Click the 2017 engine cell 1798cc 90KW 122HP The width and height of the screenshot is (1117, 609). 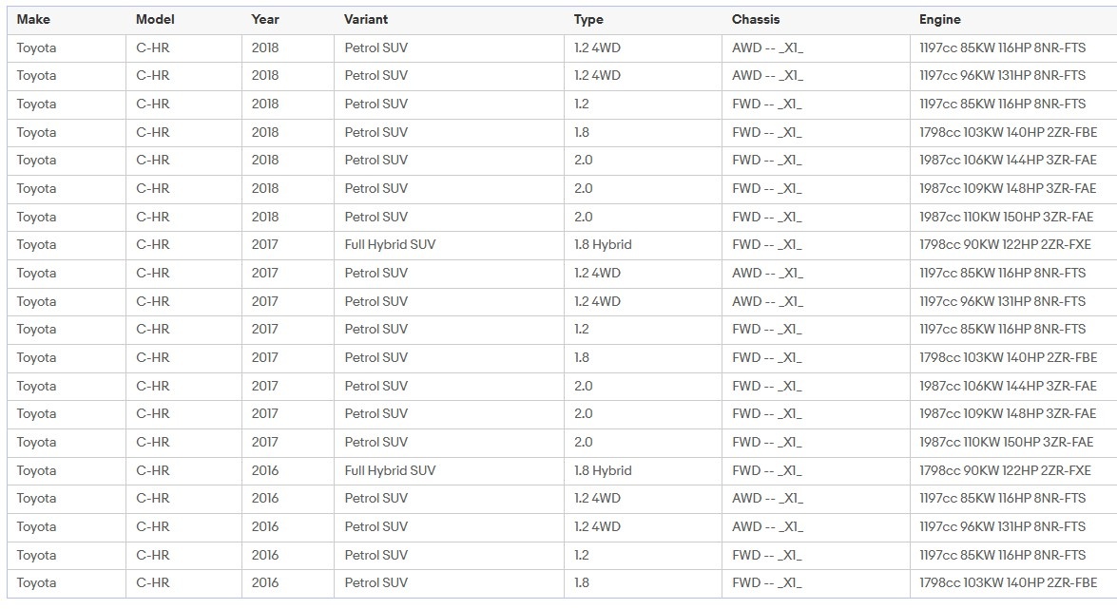point(1005,244)
